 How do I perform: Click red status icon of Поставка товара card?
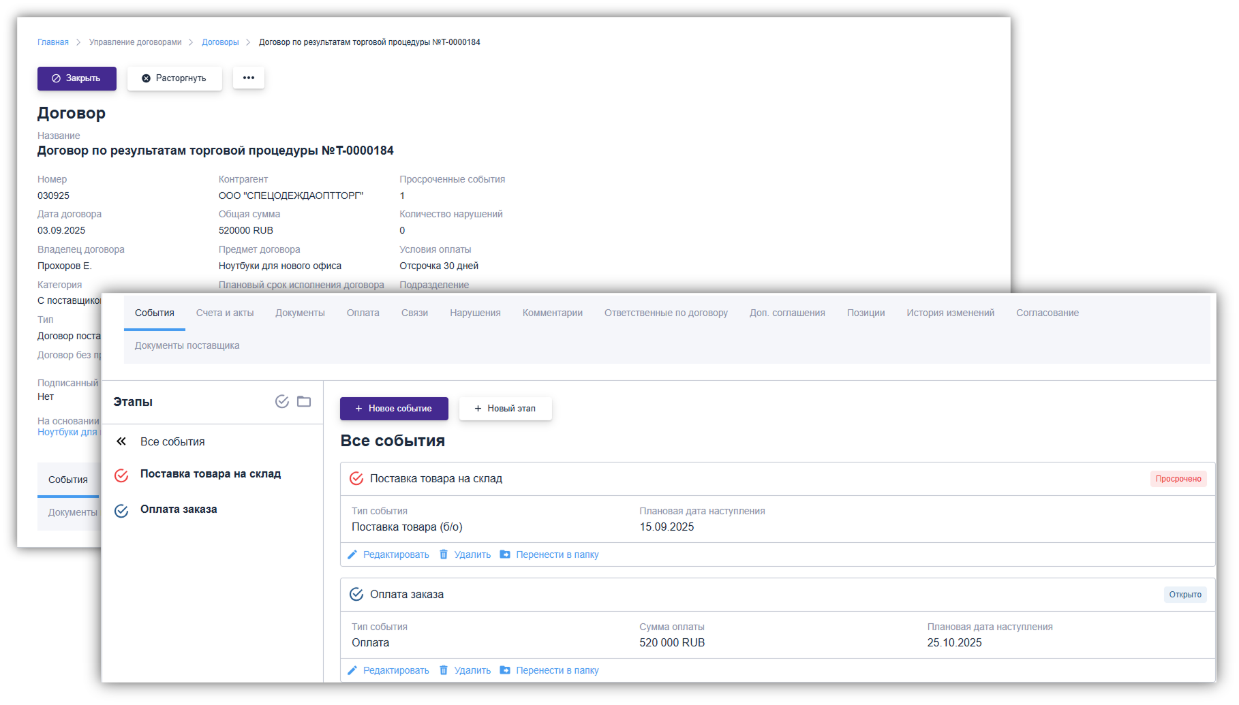click(x=356, y=479)
